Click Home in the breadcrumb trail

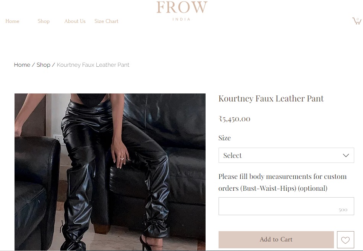point(22,65)
